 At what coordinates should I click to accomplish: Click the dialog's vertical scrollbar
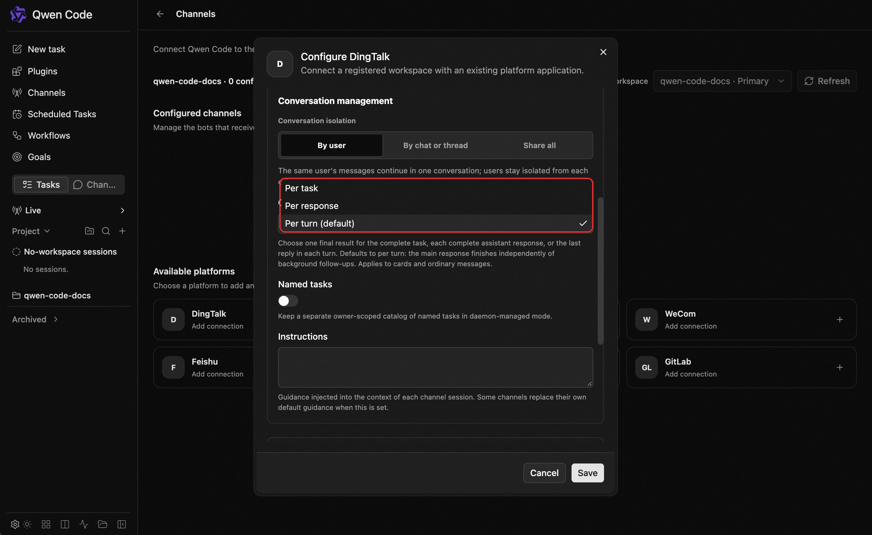pyautogui.click(x=600, y=271)
